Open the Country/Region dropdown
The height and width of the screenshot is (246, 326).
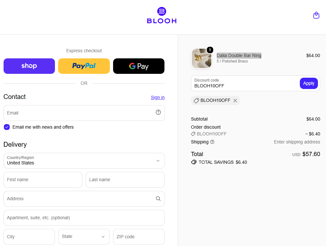pyautogui.click(x=84, y=161)
